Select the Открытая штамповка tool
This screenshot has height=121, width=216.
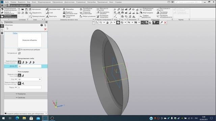[86, 13]
